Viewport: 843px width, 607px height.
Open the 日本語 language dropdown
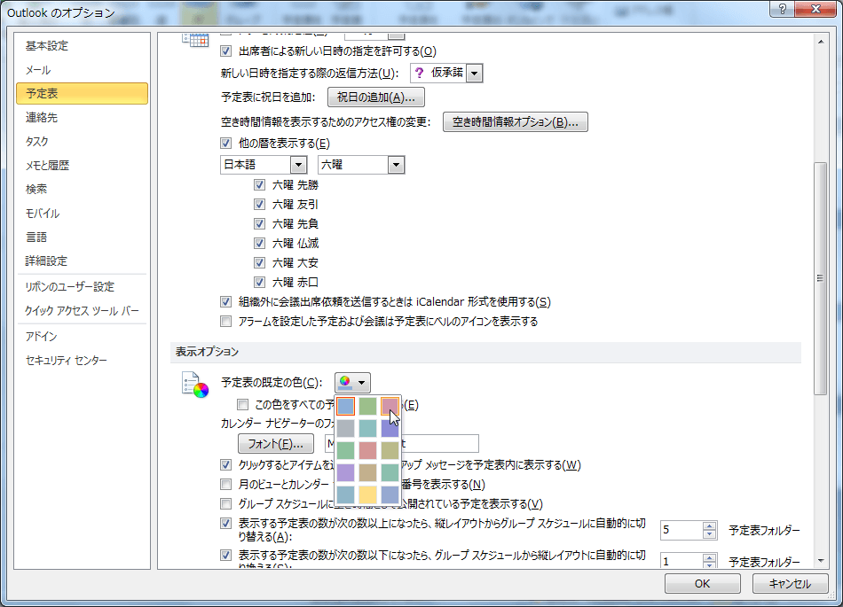(x=298, y=165)
